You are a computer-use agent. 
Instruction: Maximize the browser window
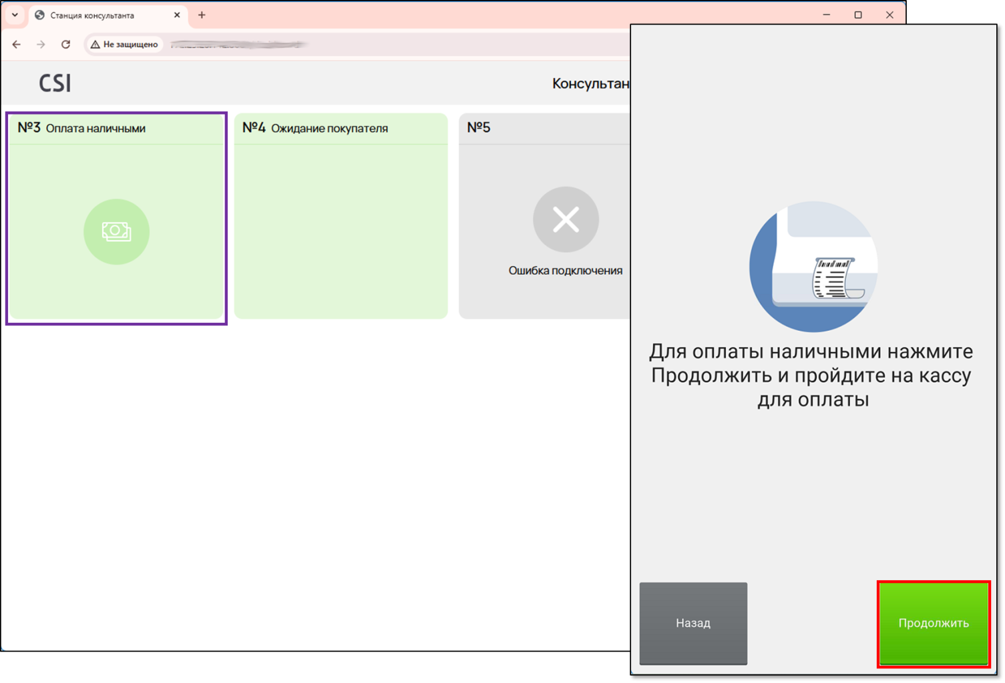858,15
